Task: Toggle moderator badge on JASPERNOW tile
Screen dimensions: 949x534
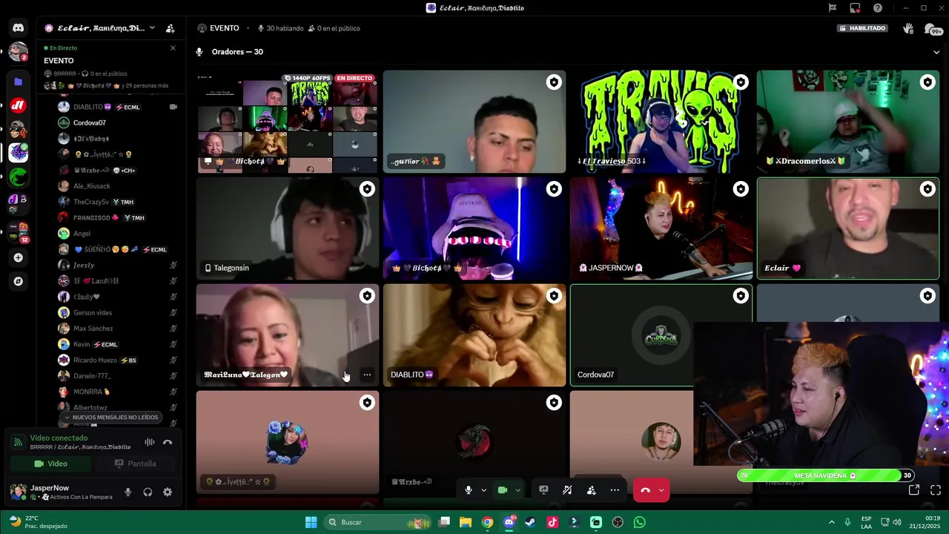Action: pos(741,189)
